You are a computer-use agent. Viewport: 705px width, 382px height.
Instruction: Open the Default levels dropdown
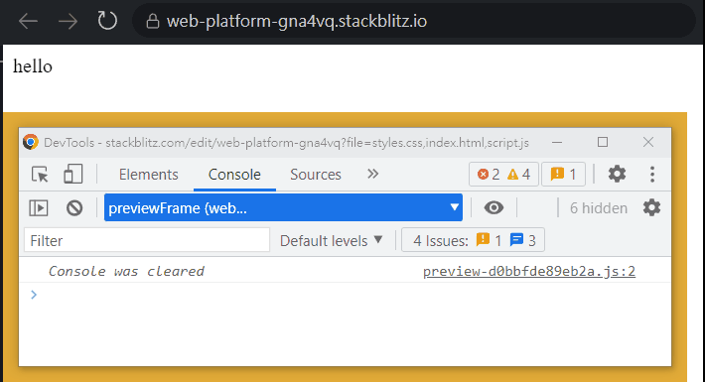[331, 241]
